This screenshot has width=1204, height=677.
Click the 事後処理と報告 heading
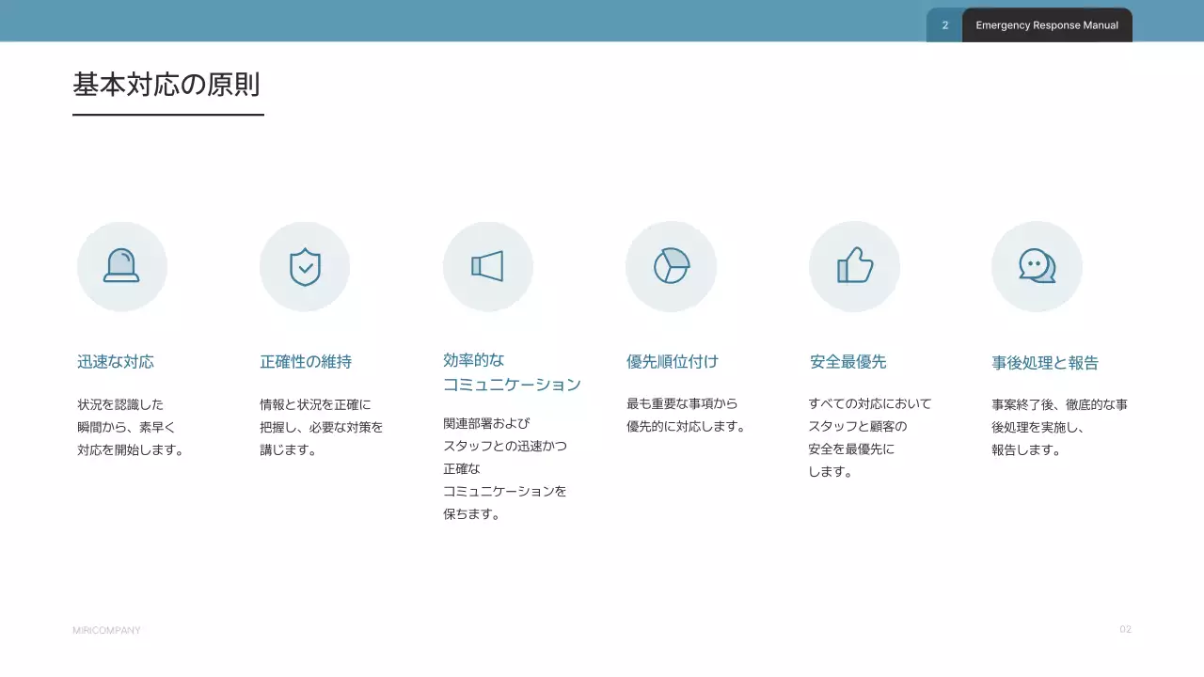[1045, 363]
